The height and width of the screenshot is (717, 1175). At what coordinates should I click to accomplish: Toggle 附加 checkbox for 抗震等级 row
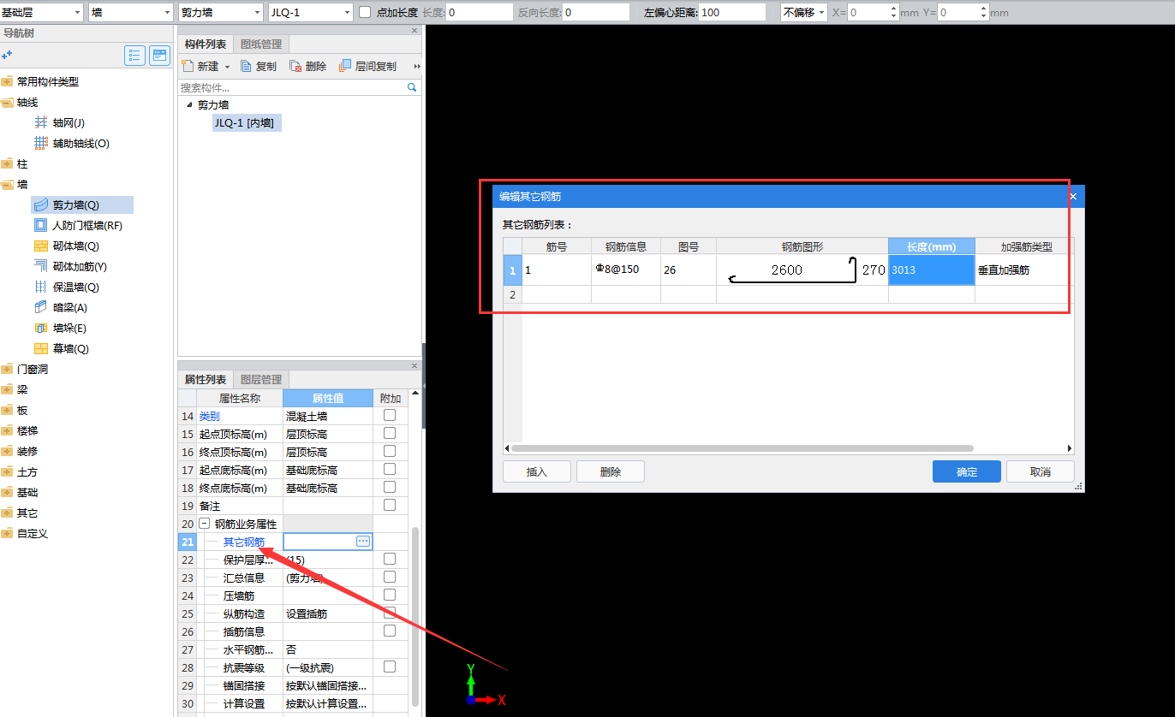[390, 667]
